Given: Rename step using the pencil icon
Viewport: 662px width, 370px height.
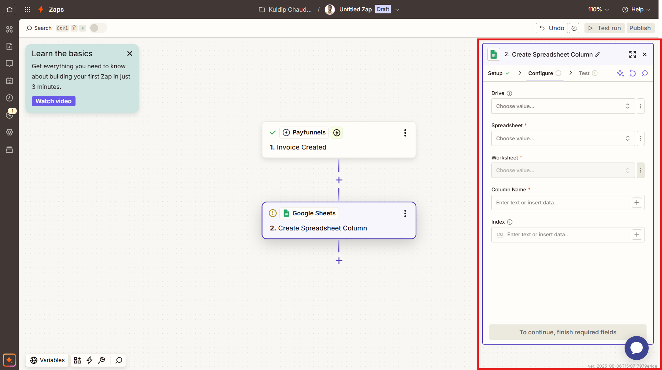Looking at the screenshot, I should click(x=598, y=55).
